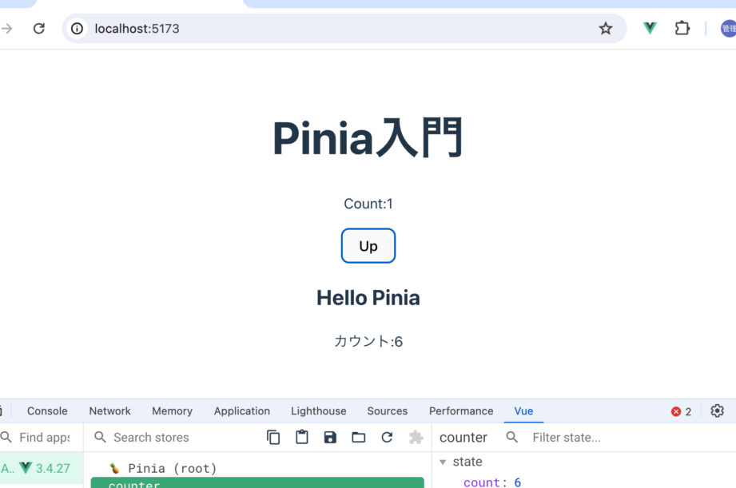Screen dimensions: 736x488
Task: Switch to the Network tab
Action: tap(109, 411)
